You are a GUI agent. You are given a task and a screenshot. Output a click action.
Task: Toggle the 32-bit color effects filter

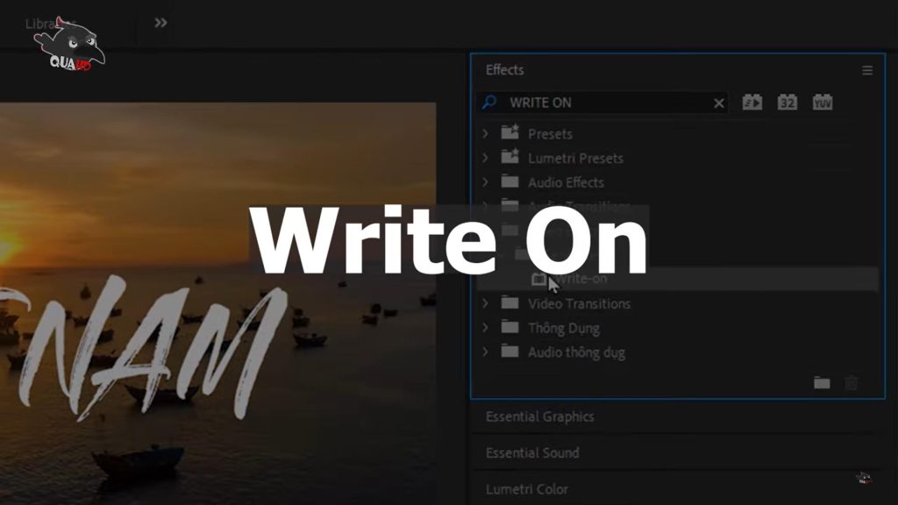[787, 102]
